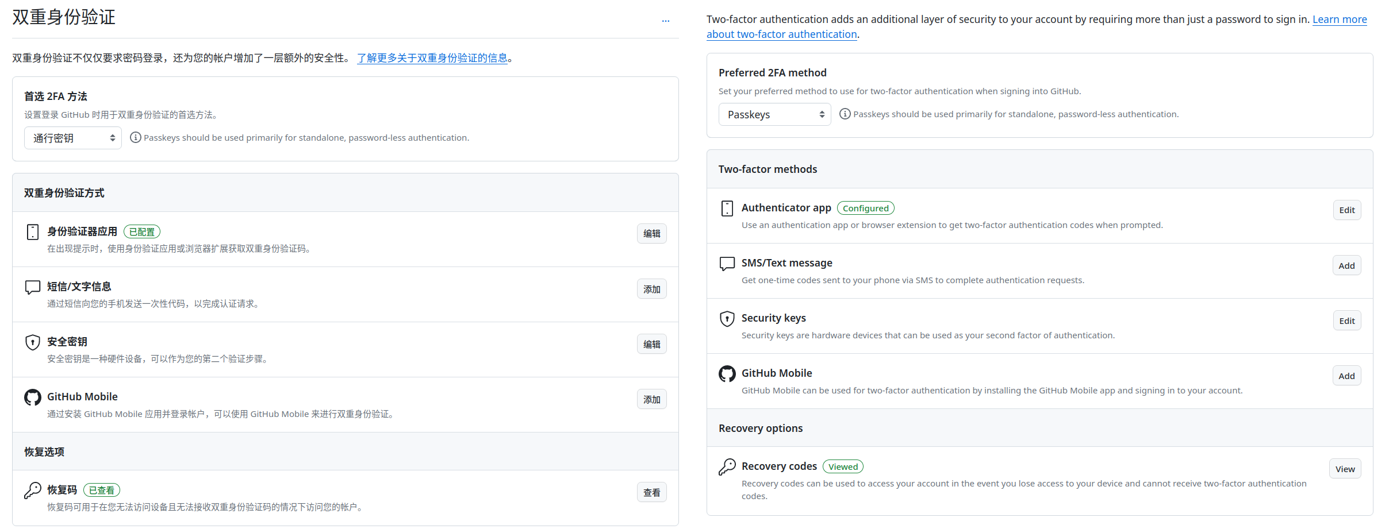Click the Recovery options section header
The height and width of the screenshot is (529, 1389).
pyautogui.click(x=761, y=428)
